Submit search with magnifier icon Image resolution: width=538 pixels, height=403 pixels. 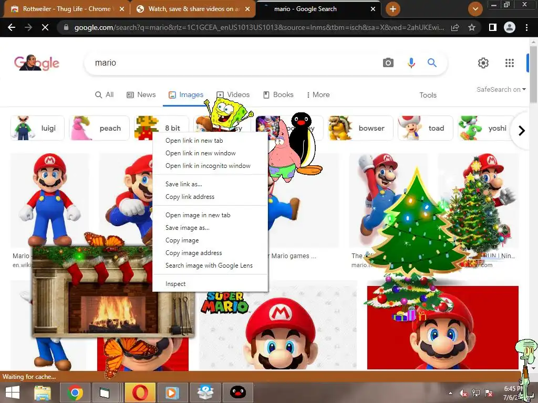click(432, 63)
